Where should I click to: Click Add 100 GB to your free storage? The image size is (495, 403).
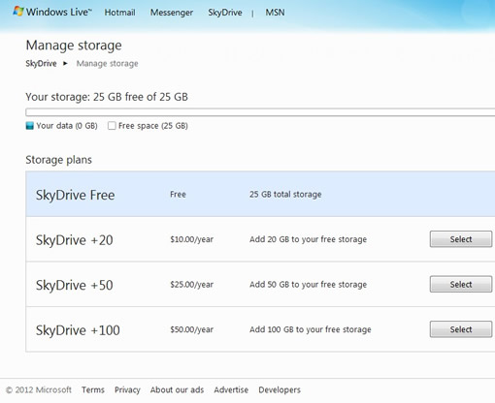(x=311, y=329)
